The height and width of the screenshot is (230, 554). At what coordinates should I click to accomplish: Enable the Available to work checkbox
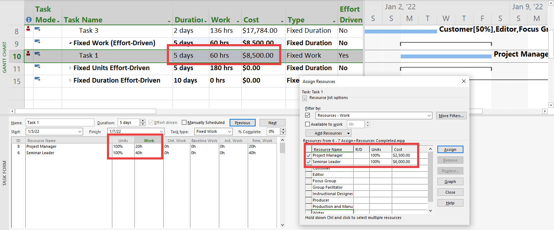308,124
